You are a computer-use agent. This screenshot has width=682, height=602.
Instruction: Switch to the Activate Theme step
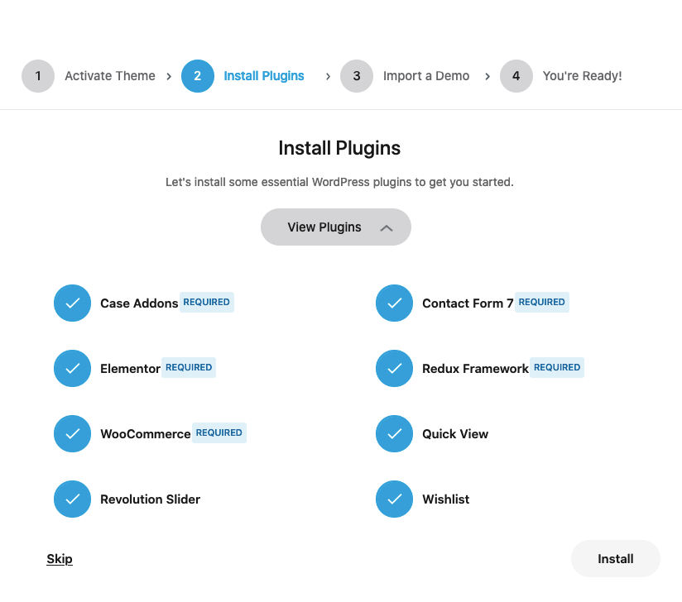(x=110, y=75)
